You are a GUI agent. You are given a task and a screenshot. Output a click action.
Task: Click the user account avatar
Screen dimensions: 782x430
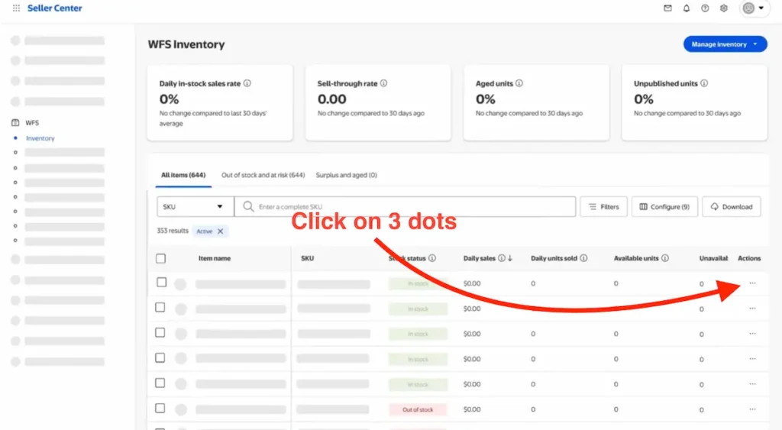point(748,8)
